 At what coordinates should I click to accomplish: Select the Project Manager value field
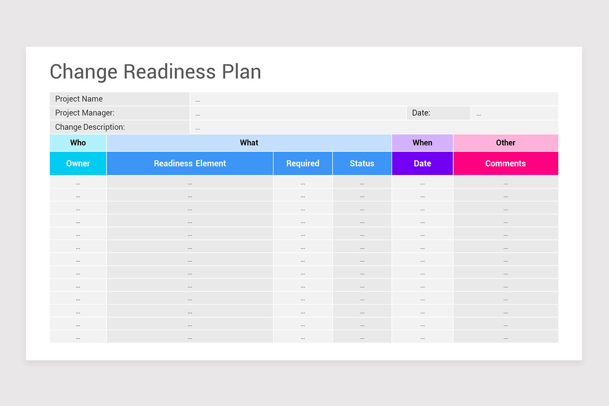(298, 113)
